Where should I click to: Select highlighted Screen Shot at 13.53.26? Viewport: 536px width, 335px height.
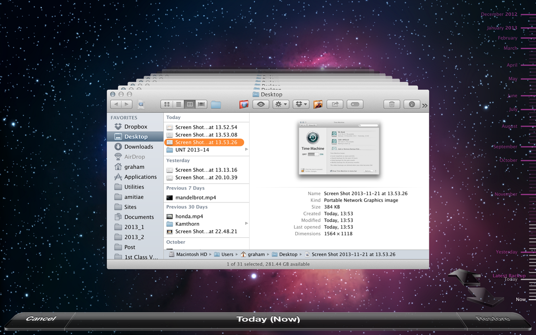click(x=204, y=142)
